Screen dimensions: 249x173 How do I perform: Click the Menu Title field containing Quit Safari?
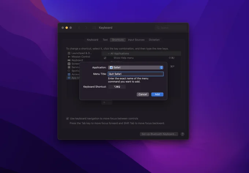point(135,74)
